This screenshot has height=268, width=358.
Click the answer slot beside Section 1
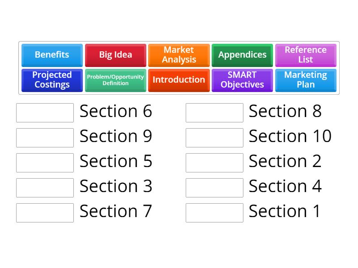tap(214, 213)
